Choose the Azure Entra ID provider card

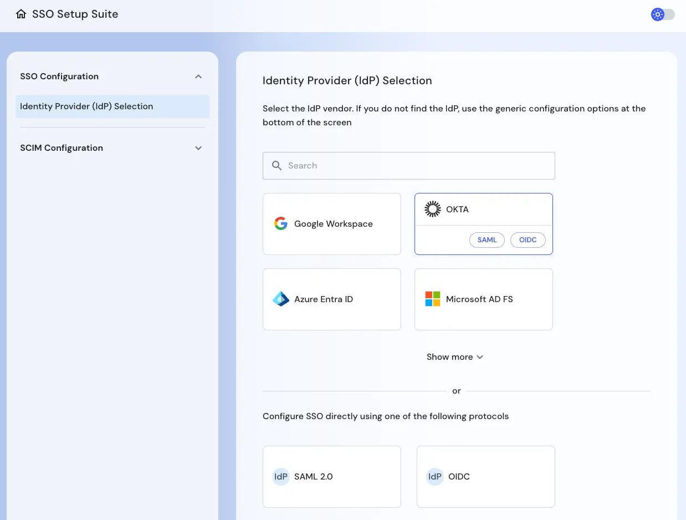click(x=332, y=299)
